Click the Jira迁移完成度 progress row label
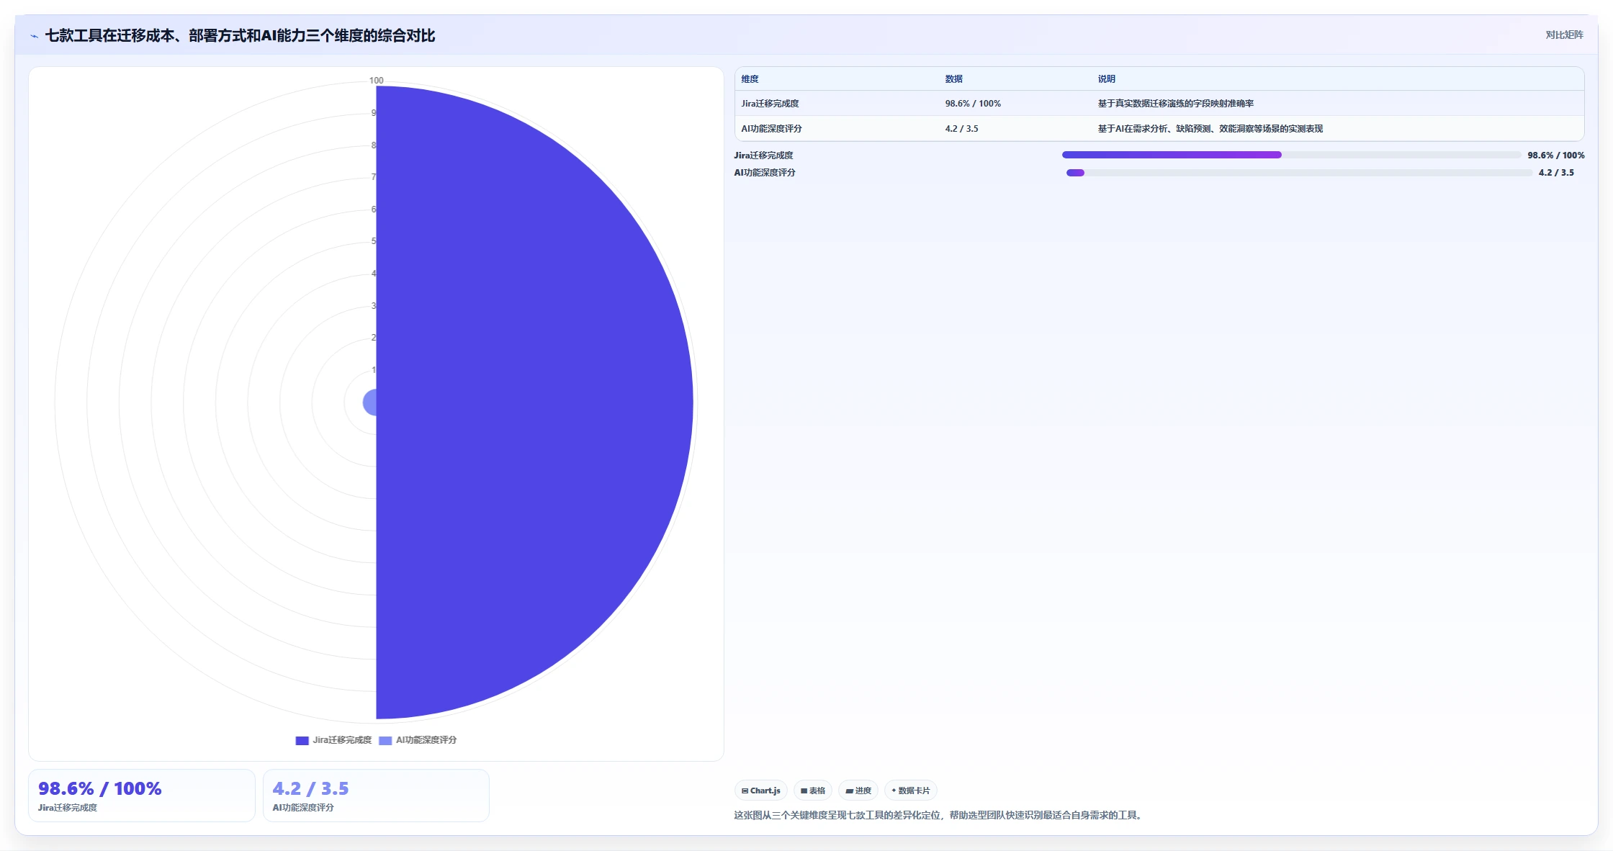1613x851 pixels. [x=763, y=156]
